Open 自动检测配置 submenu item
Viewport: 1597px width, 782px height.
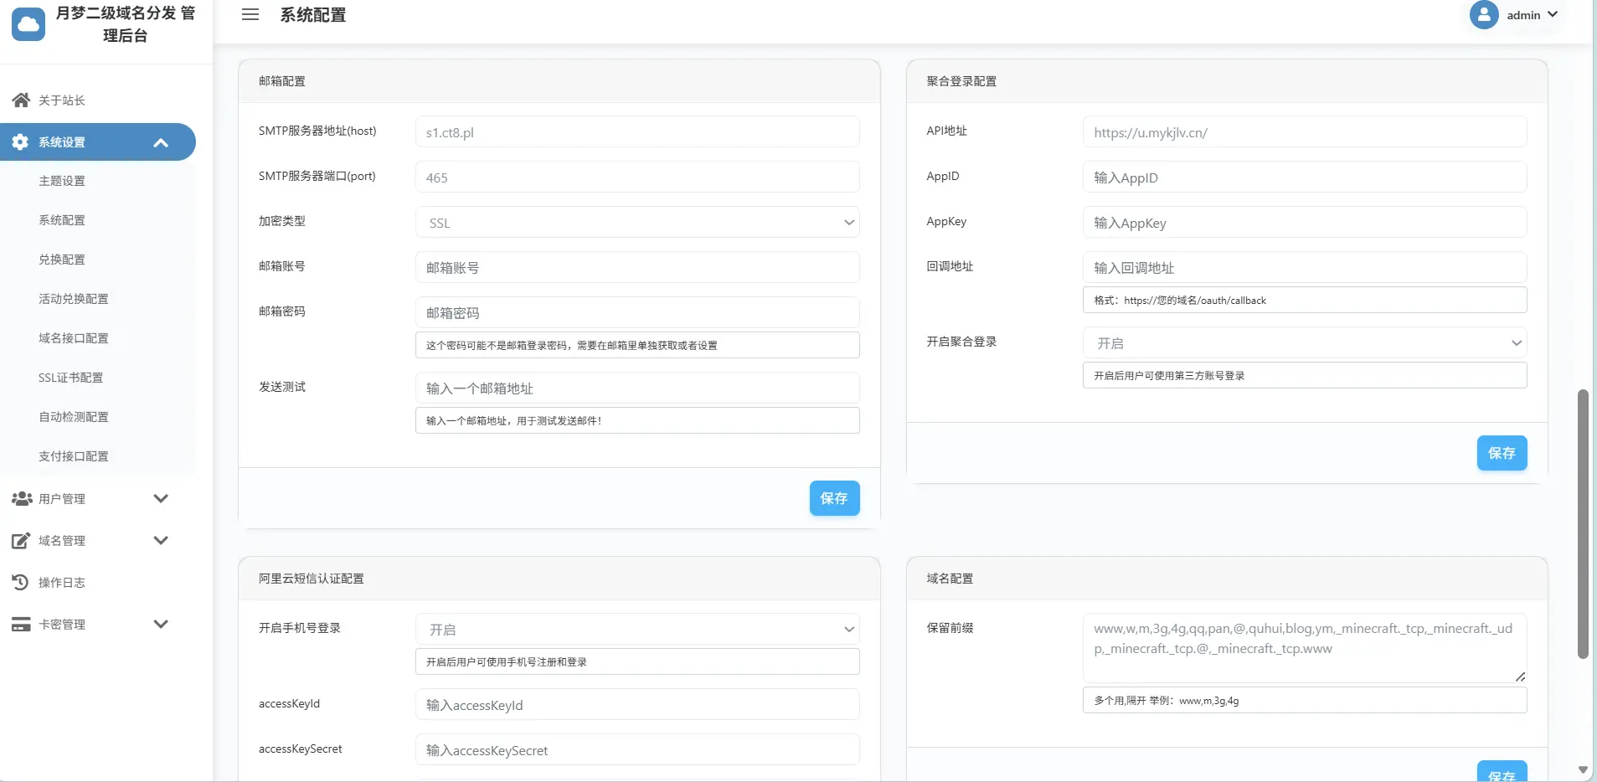coord(74,417)
